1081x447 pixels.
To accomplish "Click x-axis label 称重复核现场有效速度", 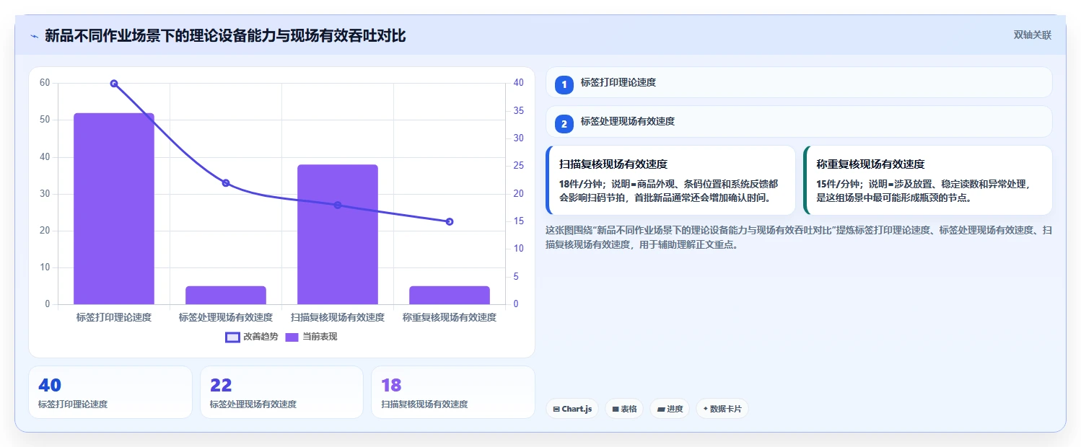I will [x=450, y=317].
